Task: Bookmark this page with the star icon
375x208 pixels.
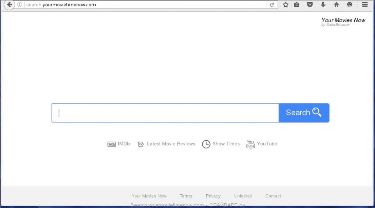Action: click(286, 5)
